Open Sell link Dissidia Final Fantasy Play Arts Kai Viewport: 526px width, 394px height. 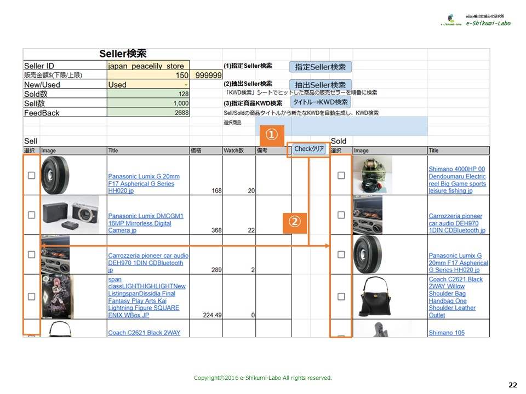tap(147, 297)
